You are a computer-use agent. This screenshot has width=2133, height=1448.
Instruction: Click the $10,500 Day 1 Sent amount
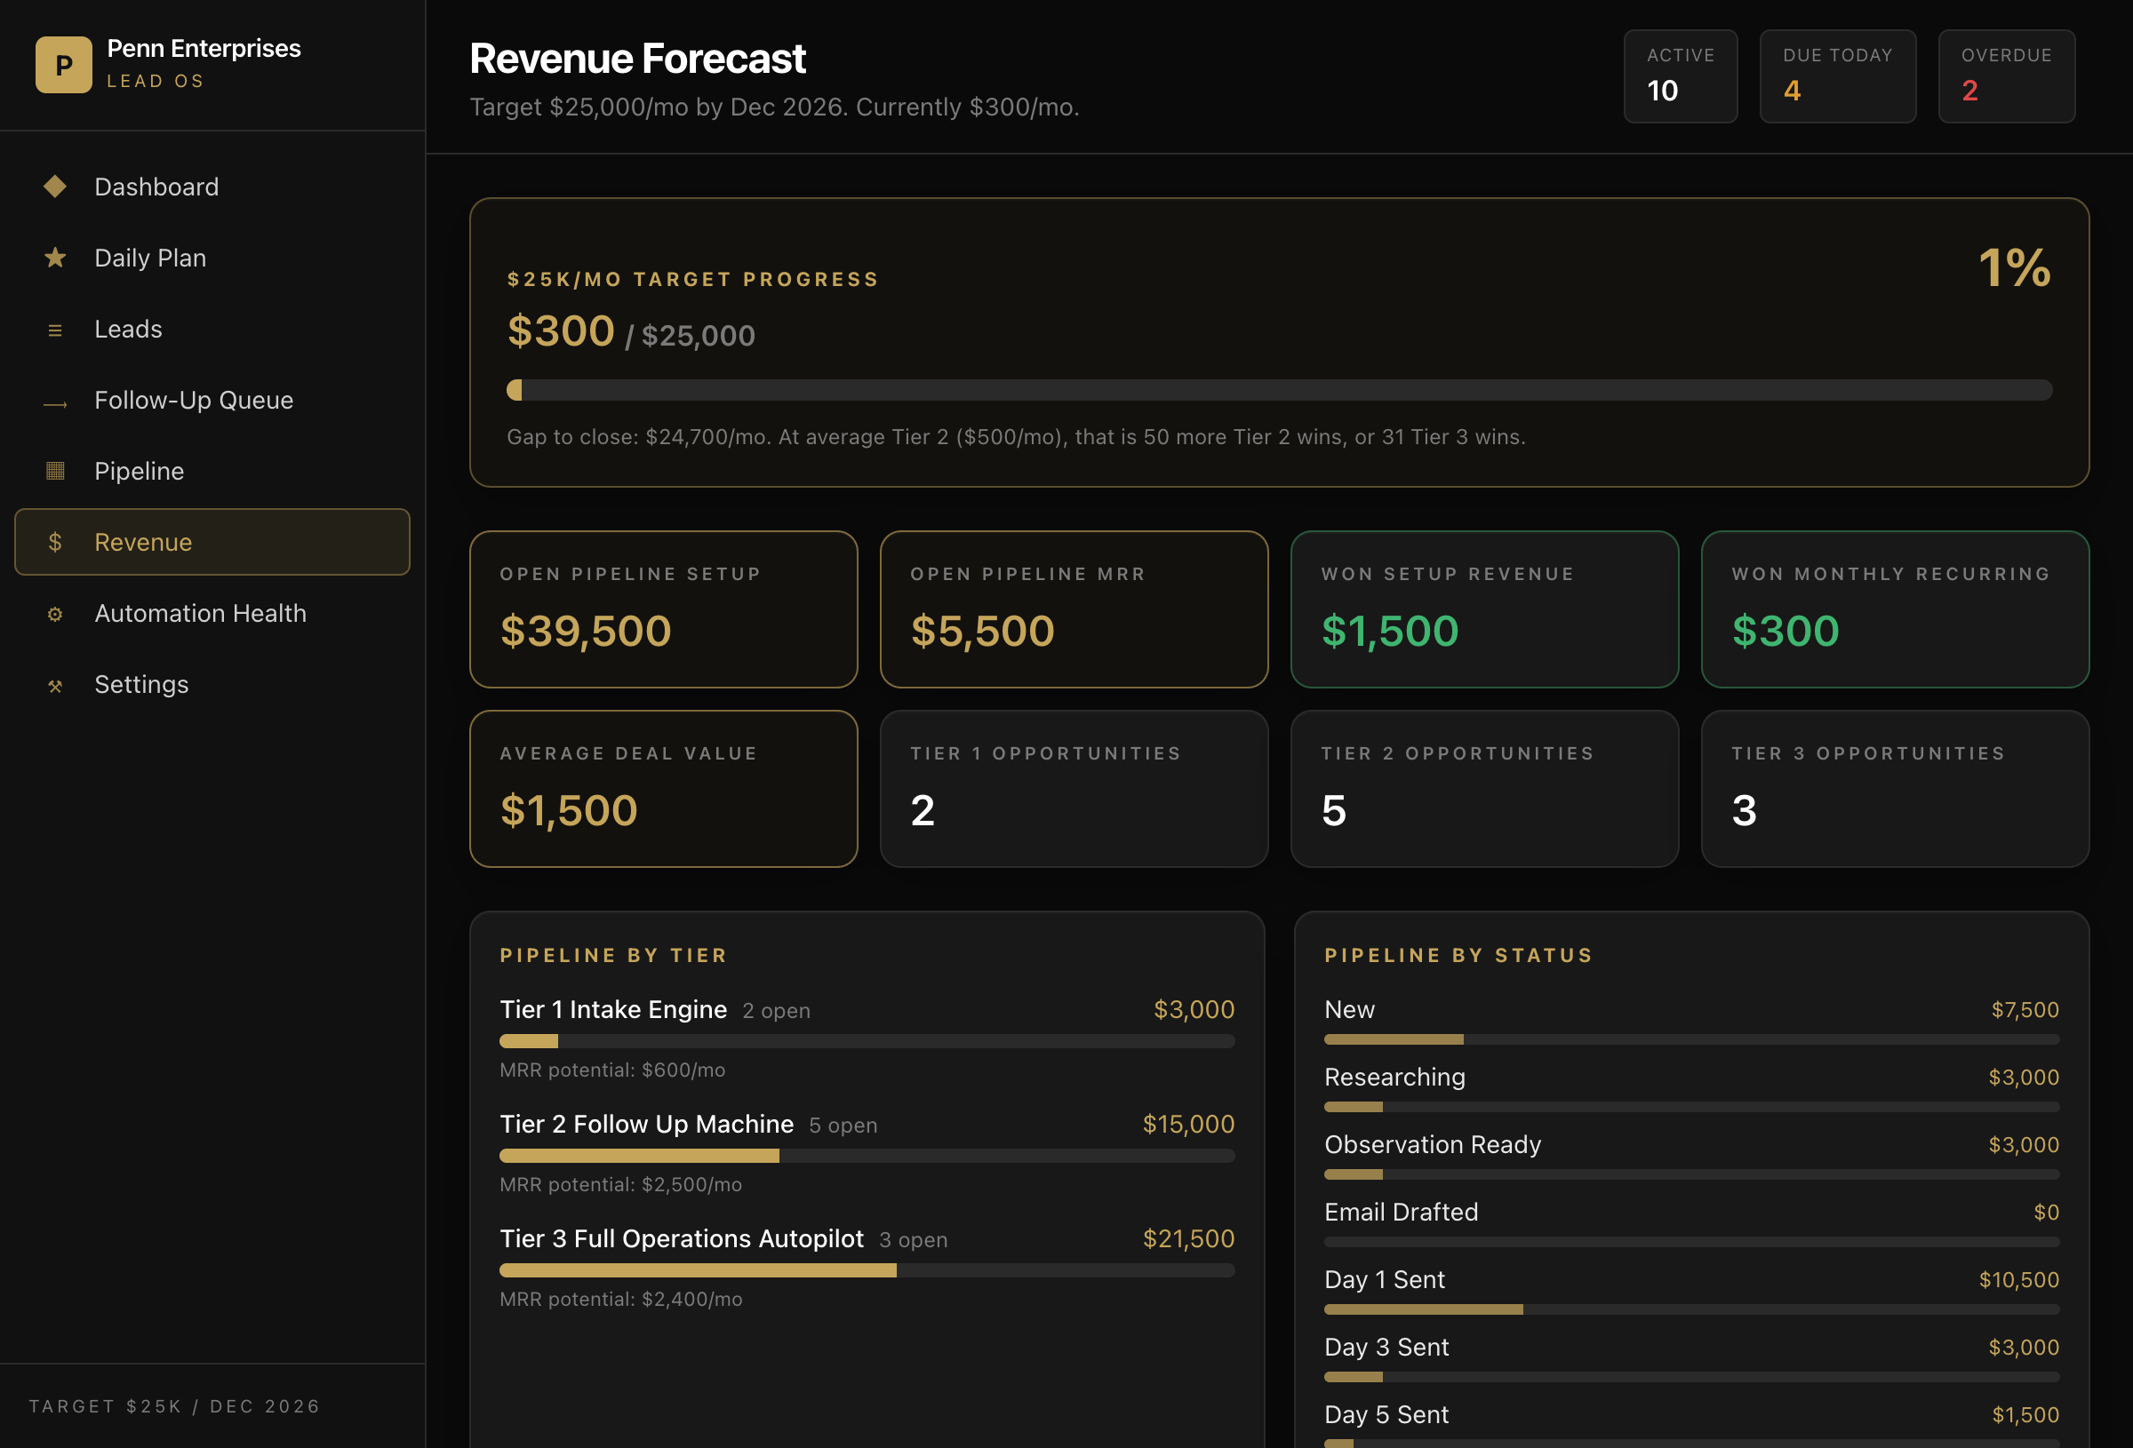2018,1280
